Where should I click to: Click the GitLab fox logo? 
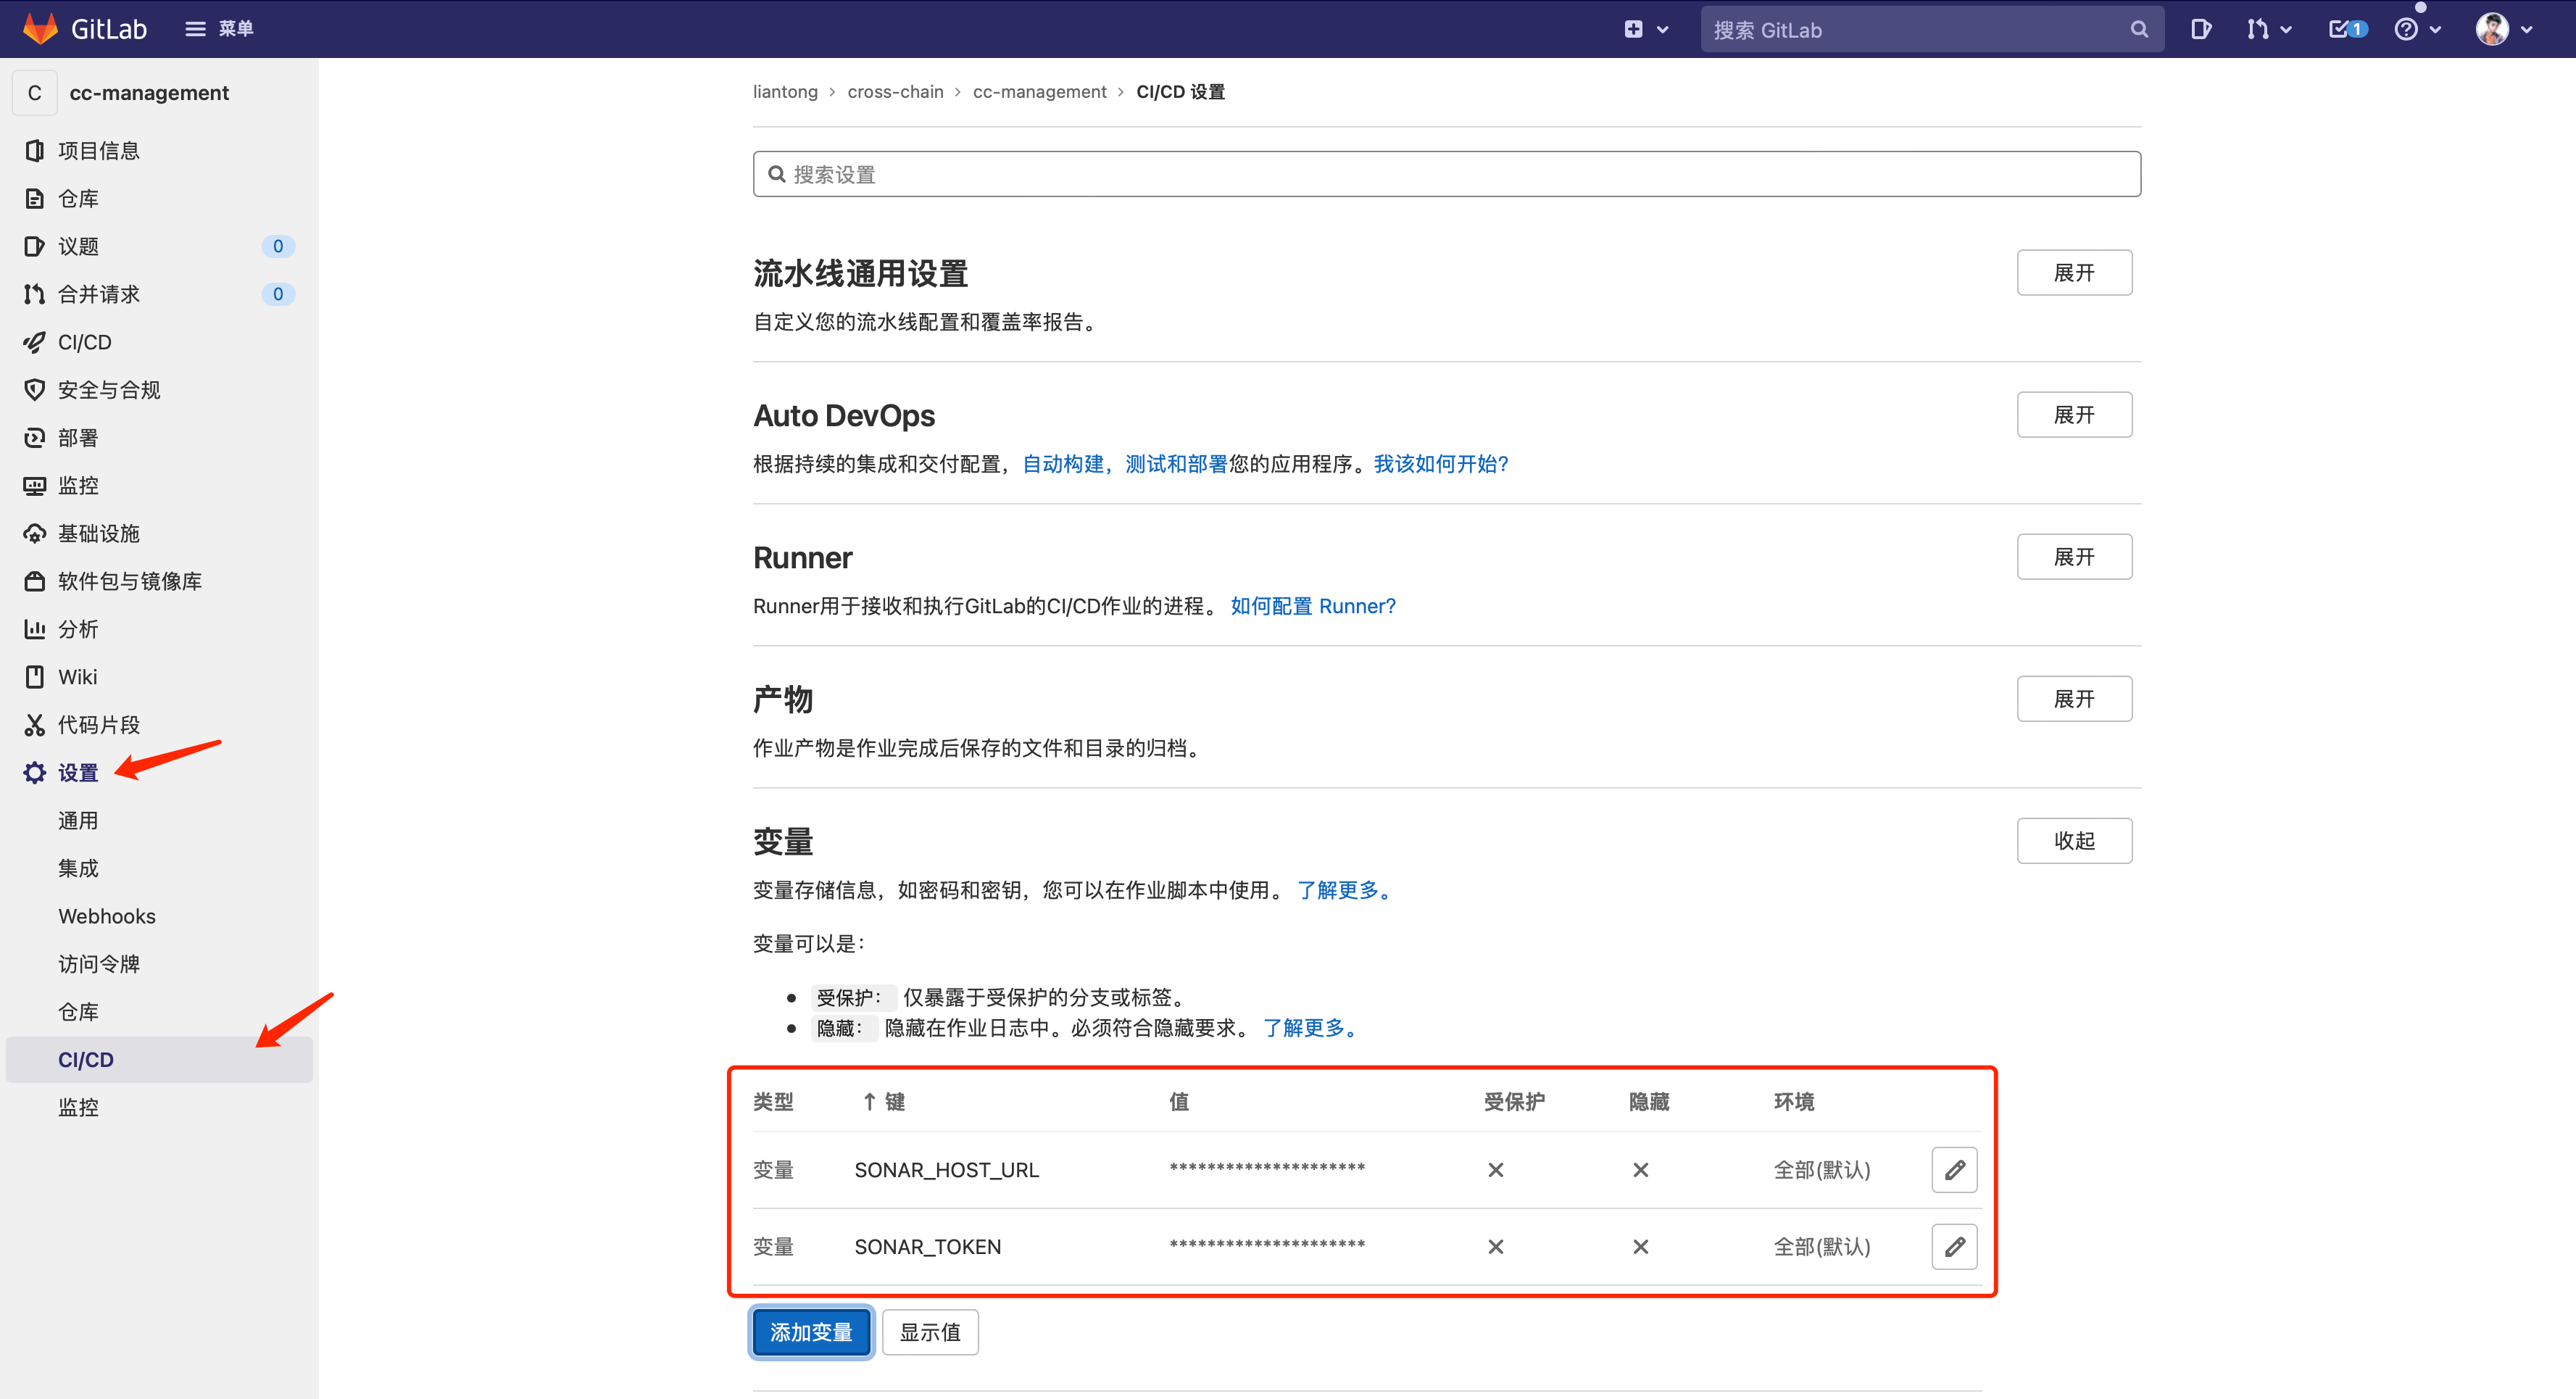click(x=40, y=28)
